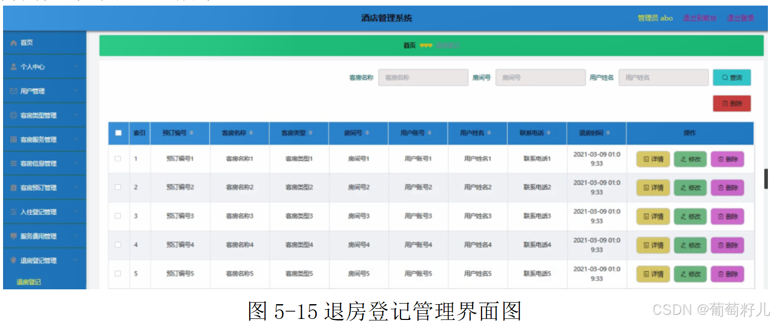
Task: Sort by 用户账号 using header sort arrows
Action: (429, 133)
